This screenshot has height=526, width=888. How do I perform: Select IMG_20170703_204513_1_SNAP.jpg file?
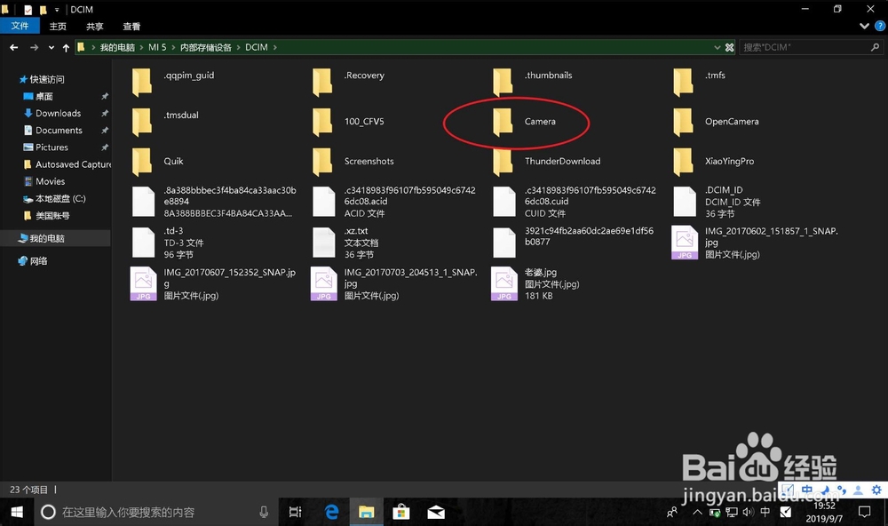click(x=394, y=283)
